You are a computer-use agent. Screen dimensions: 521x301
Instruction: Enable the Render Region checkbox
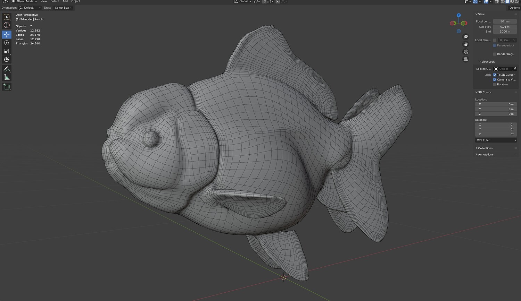click(495, 54)
